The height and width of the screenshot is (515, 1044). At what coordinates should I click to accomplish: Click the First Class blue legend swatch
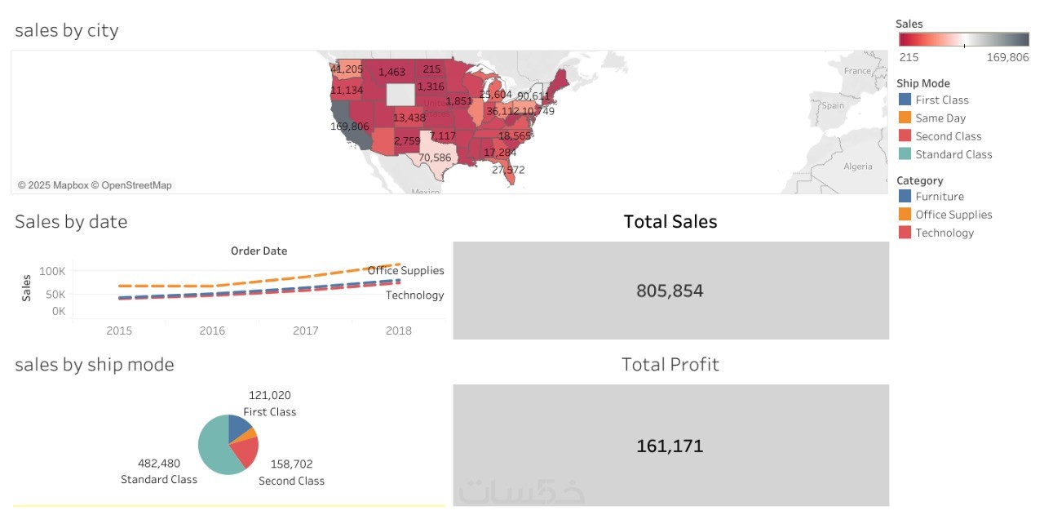[905, 100]
